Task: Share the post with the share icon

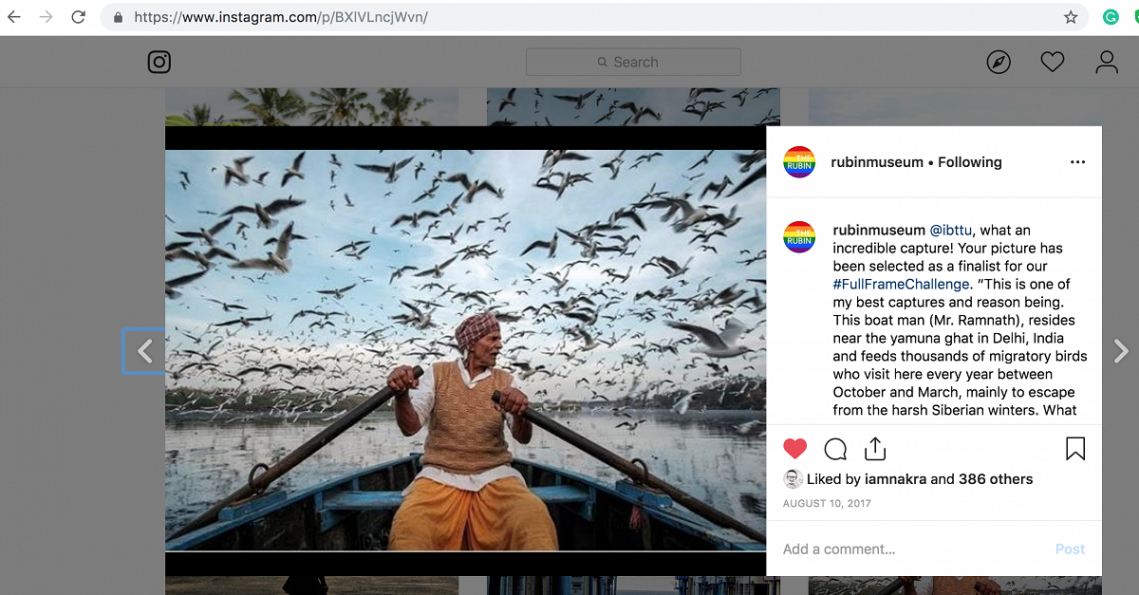Action: point(875,449)
